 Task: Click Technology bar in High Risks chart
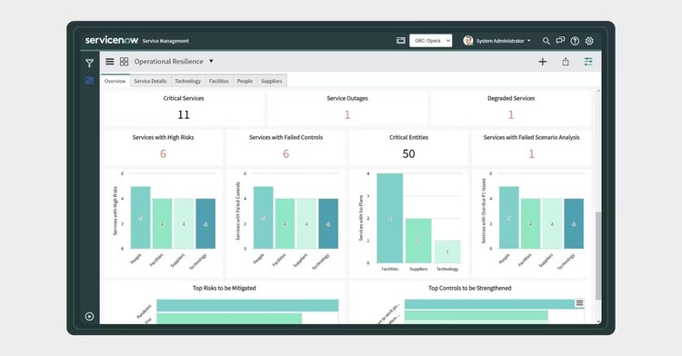point(206,223)
